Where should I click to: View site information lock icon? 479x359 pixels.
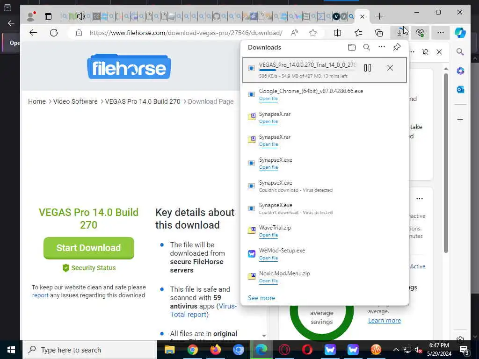[x=79, y=33]
